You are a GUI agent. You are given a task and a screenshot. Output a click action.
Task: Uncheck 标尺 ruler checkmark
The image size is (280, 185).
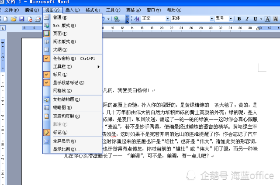[46, 75]
